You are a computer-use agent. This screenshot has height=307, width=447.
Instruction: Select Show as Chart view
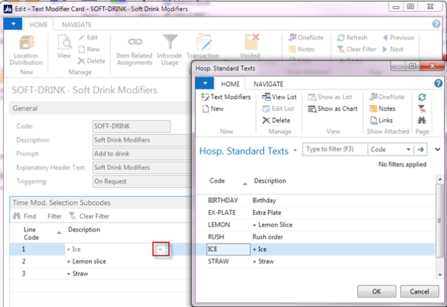point(333,109)
